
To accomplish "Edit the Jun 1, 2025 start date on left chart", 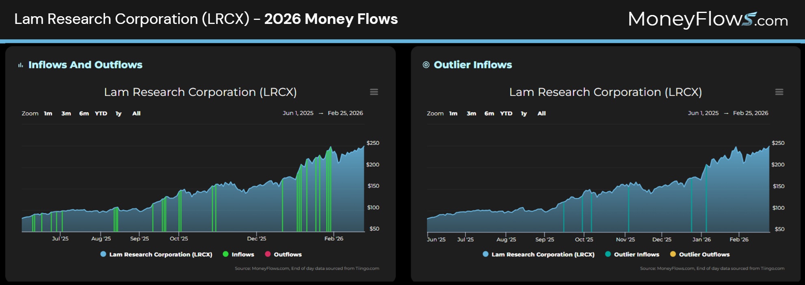I will pos(298,113).
